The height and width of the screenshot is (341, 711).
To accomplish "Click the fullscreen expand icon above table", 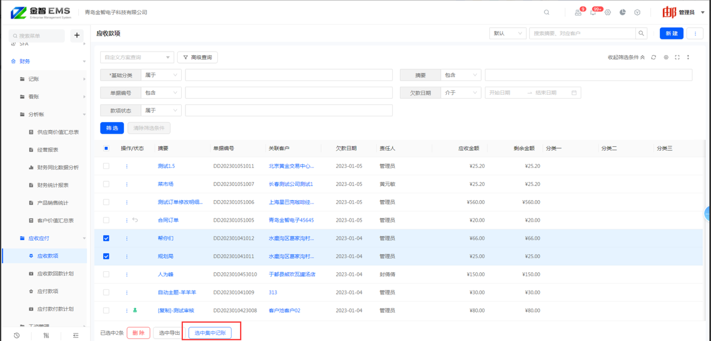I will pyautogui.click(x=677, y=57).
